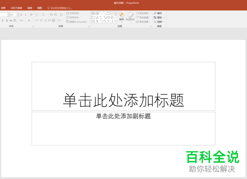This screenshot has width=247, height=179.
Task: Click the font size box showing 60
Action: pyautogui.click(x=13, y=15)
